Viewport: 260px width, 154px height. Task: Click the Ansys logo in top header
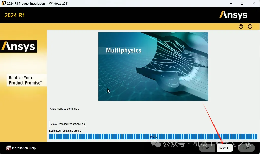tap(233, 15)
